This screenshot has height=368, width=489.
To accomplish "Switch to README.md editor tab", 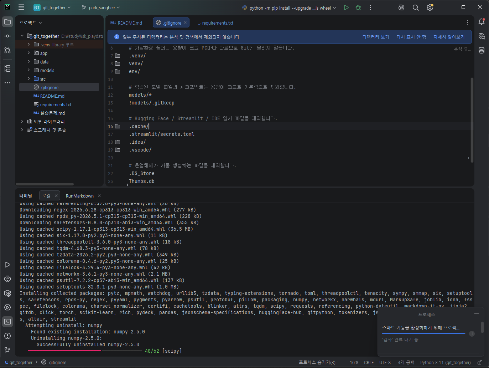I will pos(126,23).
